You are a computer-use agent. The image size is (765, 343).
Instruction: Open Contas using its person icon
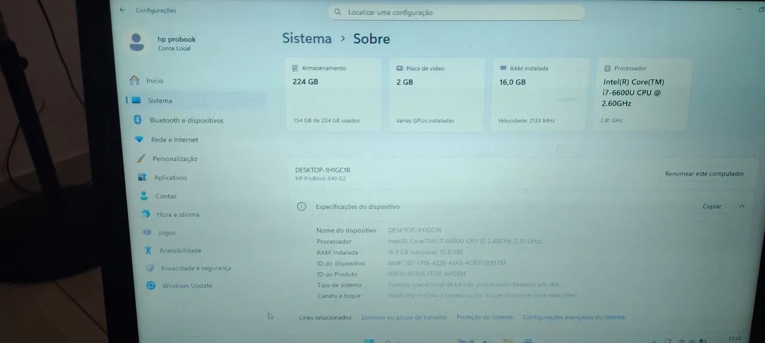(x=144, y=196)
